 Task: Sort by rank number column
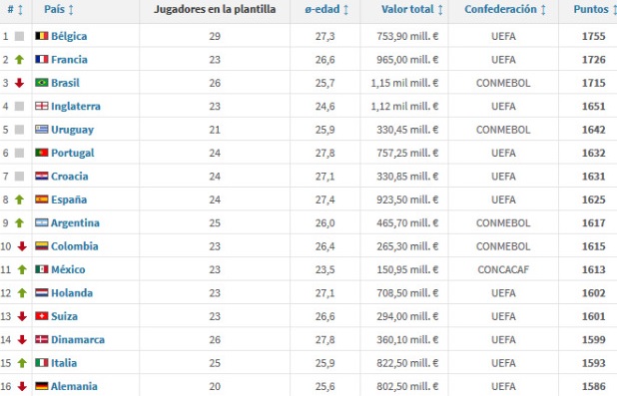tap(15, 9)
